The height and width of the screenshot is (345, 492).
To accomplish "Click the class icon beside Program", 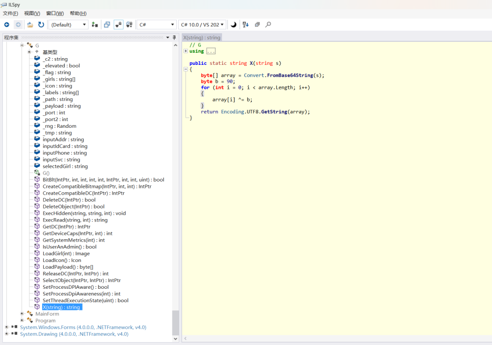I will [30, 320].
